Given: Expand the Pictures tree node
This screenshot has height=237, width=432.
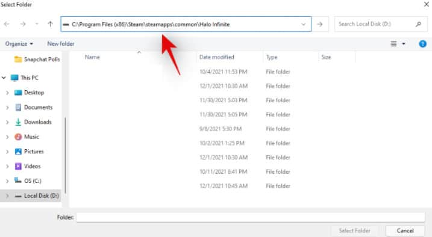Looking at the screenshot, I should (x=7, y=152).
